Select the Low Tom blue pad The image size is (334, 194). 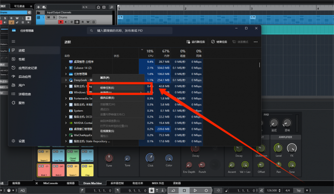pyautogui.click(x=58, y=155)
